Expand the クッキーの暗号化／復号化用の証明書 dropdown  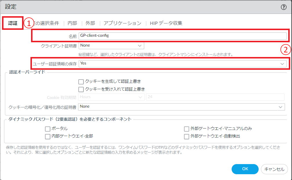point(281,107)
